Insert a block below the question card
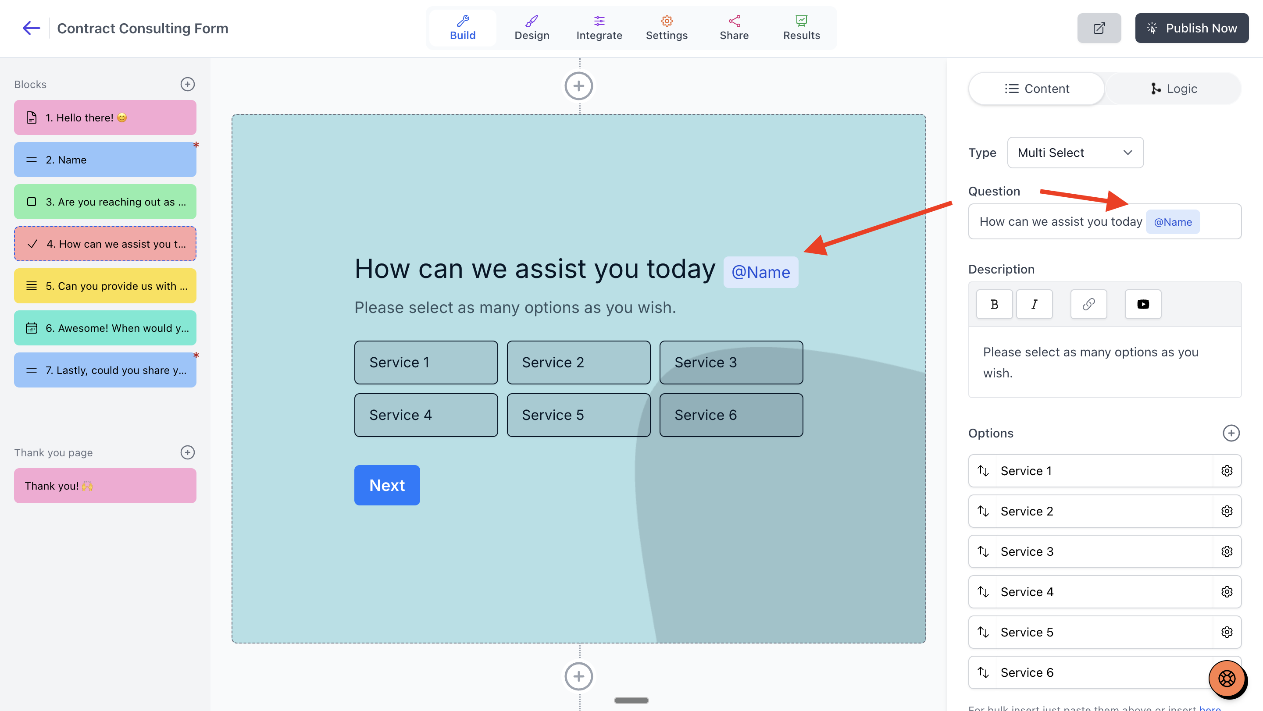Screen dimensions: 1263x711 [x=578, y=676]
